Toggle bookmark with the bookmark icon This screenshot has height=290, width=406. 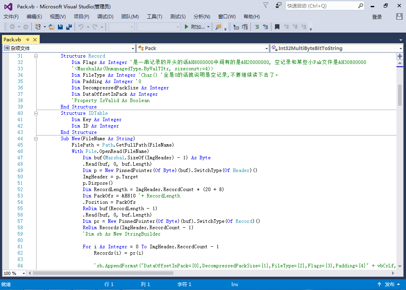[277, 27]
